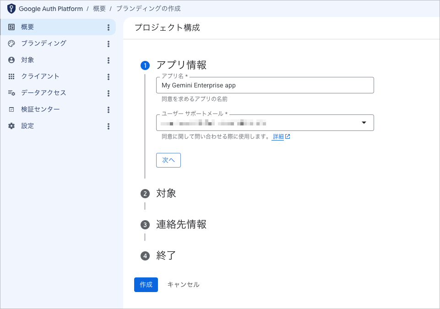Open the 概要 sidebar icon

11,27
